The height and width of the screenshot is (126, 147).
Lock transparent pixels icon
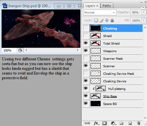[96, 20]
